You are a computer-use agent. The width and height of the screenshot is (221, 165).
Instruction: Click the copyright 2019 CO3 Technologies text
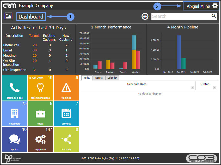coord(110,158)
